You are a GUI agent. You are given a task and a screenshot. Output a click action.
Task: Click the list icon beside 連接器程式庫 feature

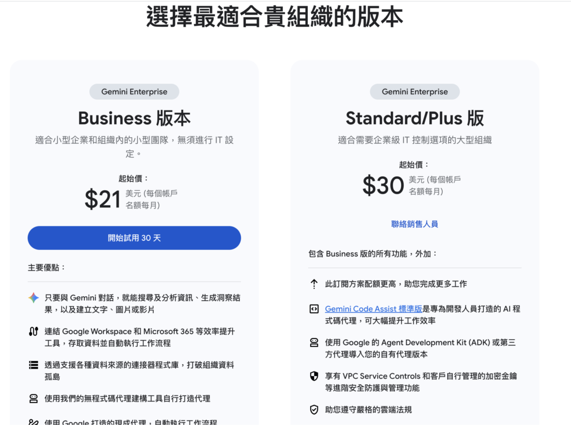click(x=33, y=364)
